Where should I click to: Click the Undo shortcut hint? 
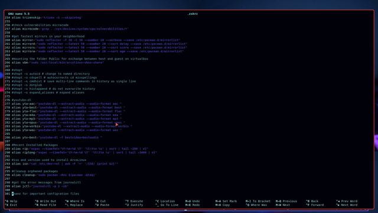point(193,201)
